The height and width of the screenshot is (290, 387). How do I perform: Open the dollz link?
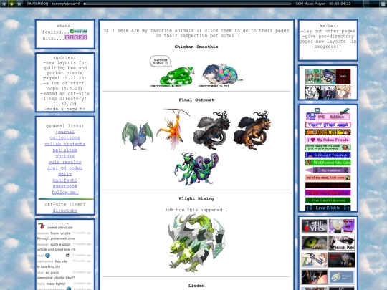point(65,174)
